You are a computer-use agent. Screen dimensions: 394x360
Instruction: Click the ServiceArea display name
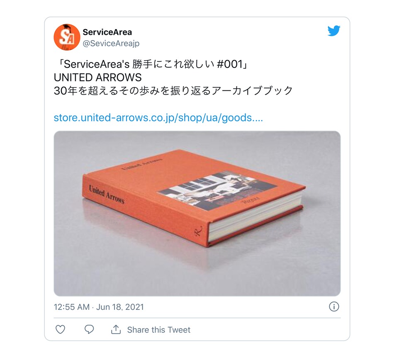[107, 32]
